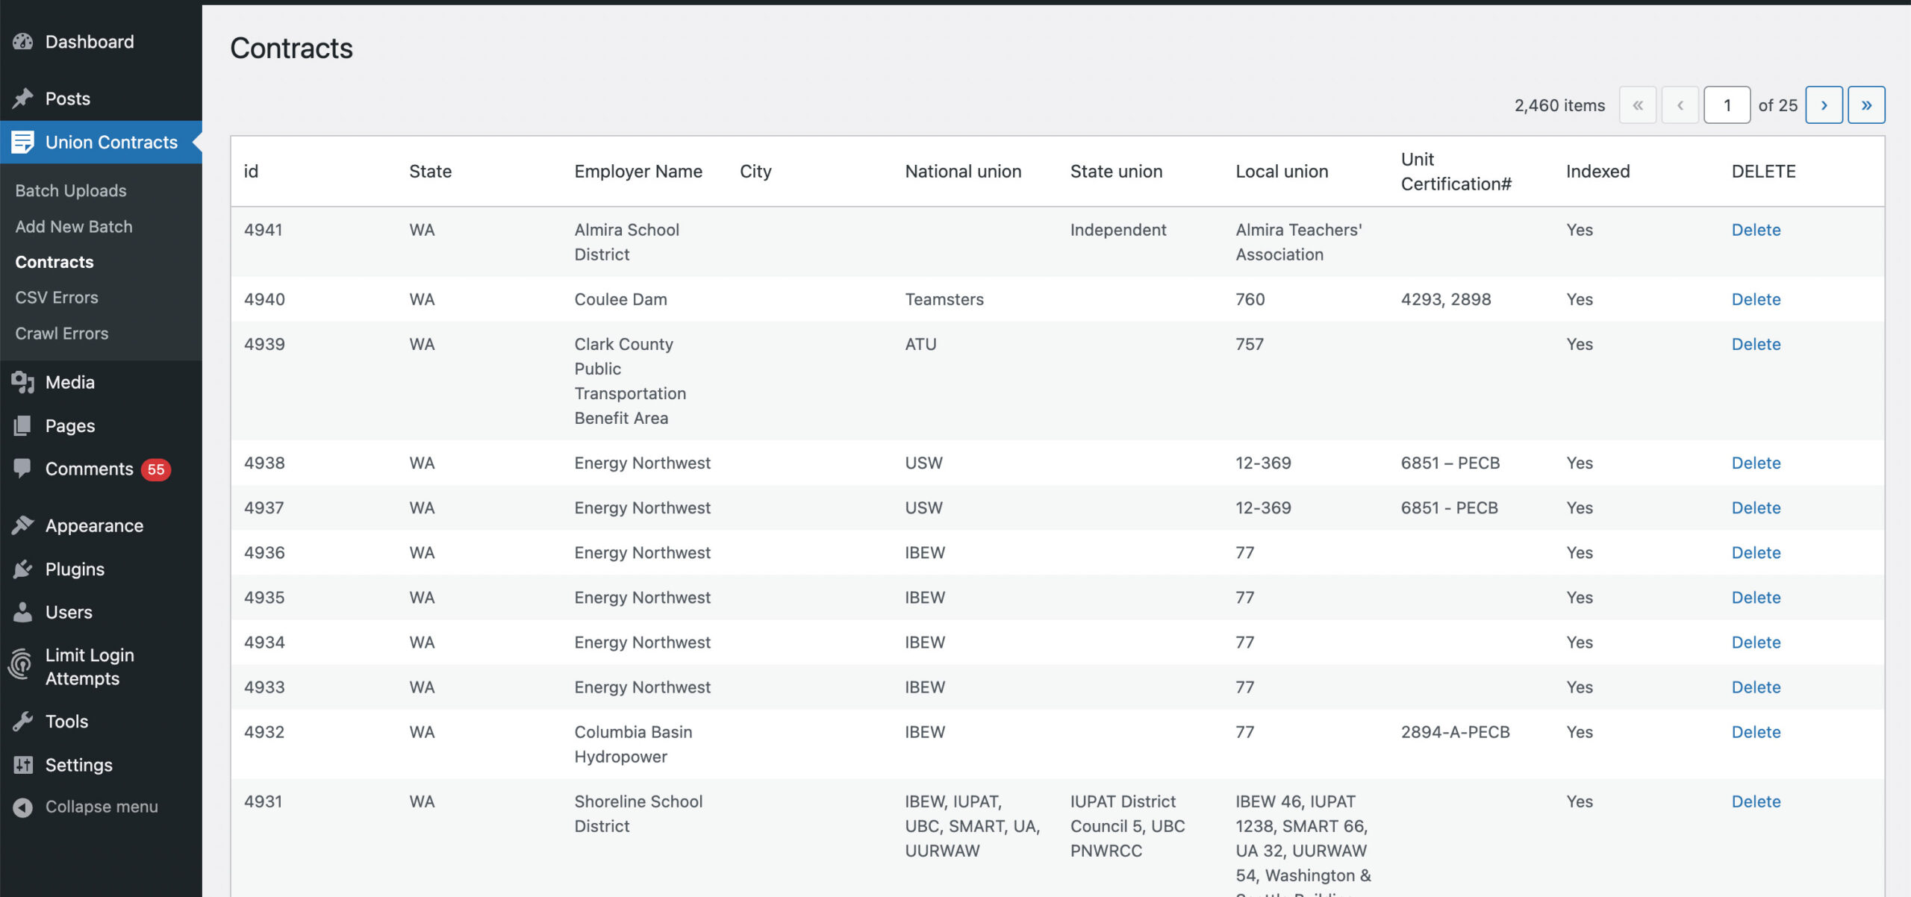Screen dimensions: 1911x897
Task: Jump to last page of contracts
Action: tap(1866, 105)
